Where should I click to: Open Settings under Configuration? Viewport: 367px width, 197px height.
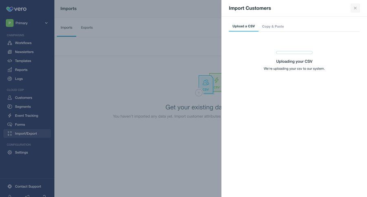[x=21, y=152]
